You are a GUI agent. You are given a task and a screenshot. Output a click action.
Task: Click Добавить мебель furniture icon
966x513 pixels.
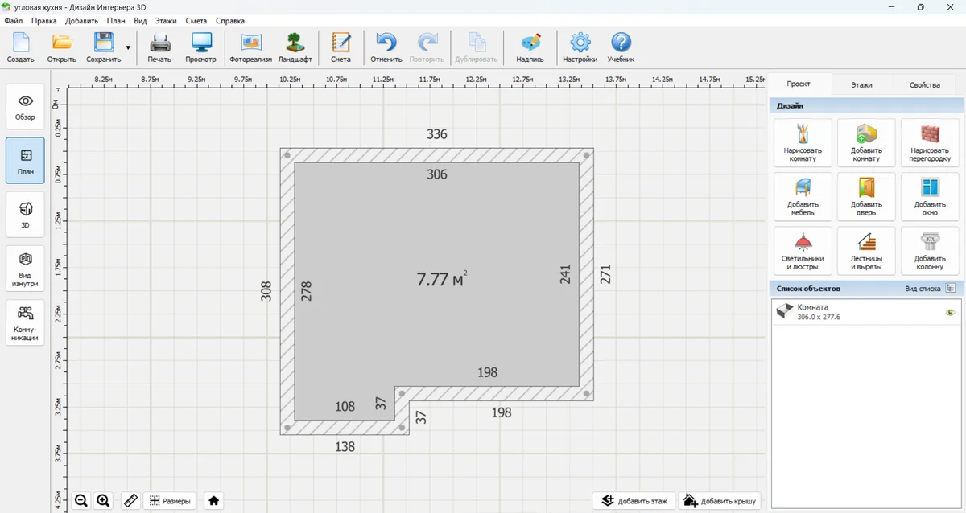click(x=803, y=197)
